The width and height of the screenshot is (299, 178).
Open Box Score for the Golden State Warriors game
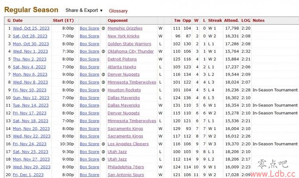click(89, 44)
